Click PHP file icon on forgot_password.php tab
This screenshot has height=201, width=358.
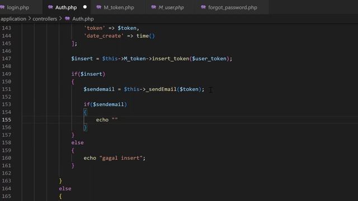click(x=203, y=7)
